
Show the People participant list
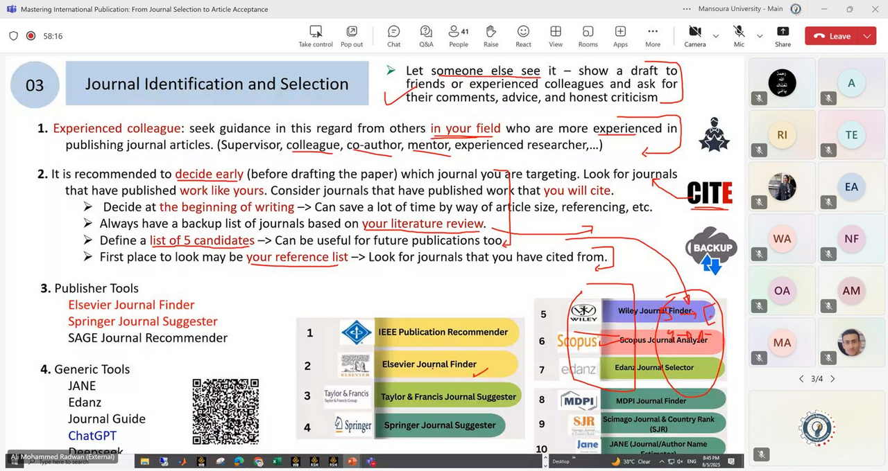click(x=459, y=36)
